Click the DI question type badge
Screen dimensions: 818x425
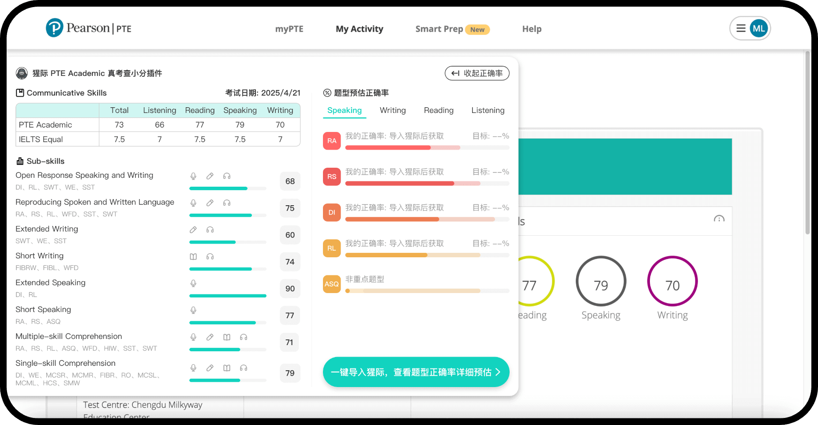[332, 212]
